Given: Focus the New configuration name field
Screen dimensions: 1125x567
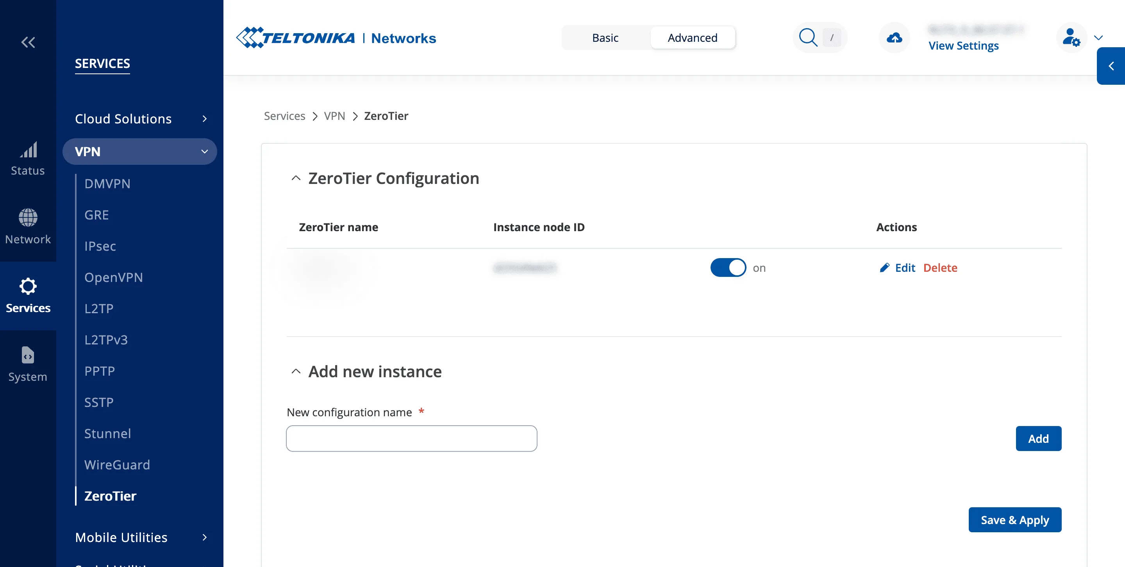Looking at the screenshot, I should (x=411, y=439).
